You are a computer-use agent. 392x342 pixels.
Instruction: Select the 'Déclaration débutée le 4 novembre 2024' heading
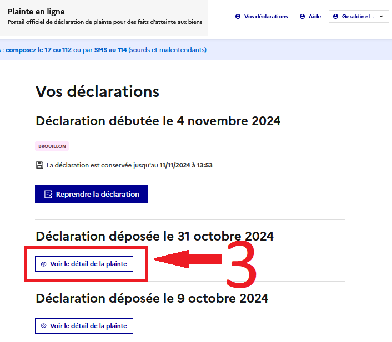point(158,121)
